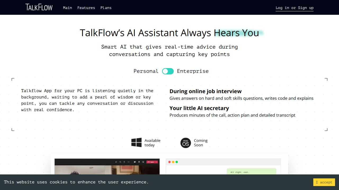339x190 pixels.
Task: Click the During online job interview heading
Action: tap(206, 91)
